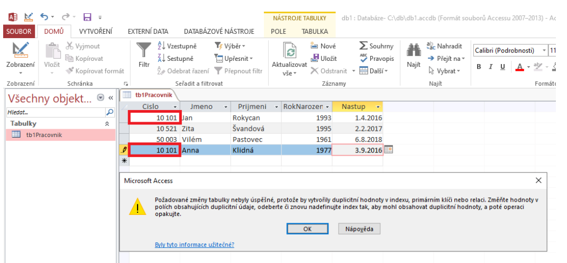
Task: Click Nové record button
Action: (x=323, y=47)
